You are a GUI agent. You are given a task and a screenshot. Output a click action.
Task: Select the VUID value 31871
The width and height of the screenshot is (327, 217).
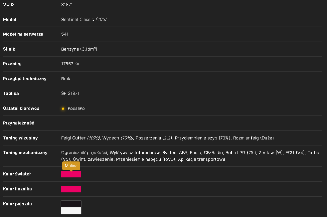click(67, 4)
